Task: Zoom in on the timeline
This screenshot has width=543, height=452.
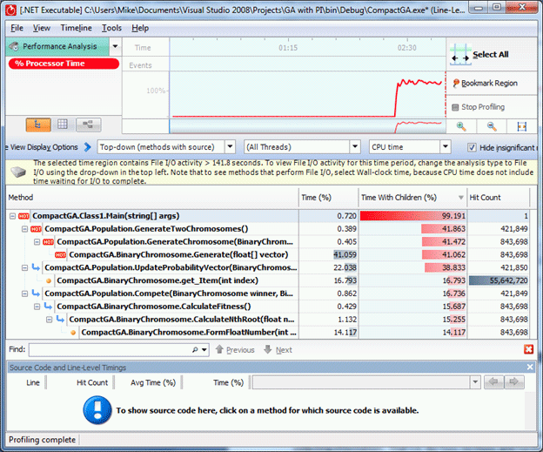Action: point(461,126)
